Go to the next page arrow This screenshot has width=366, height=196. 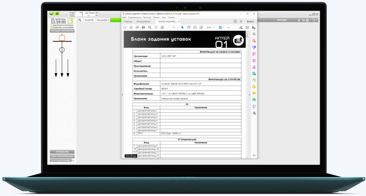tap(162, 27)
